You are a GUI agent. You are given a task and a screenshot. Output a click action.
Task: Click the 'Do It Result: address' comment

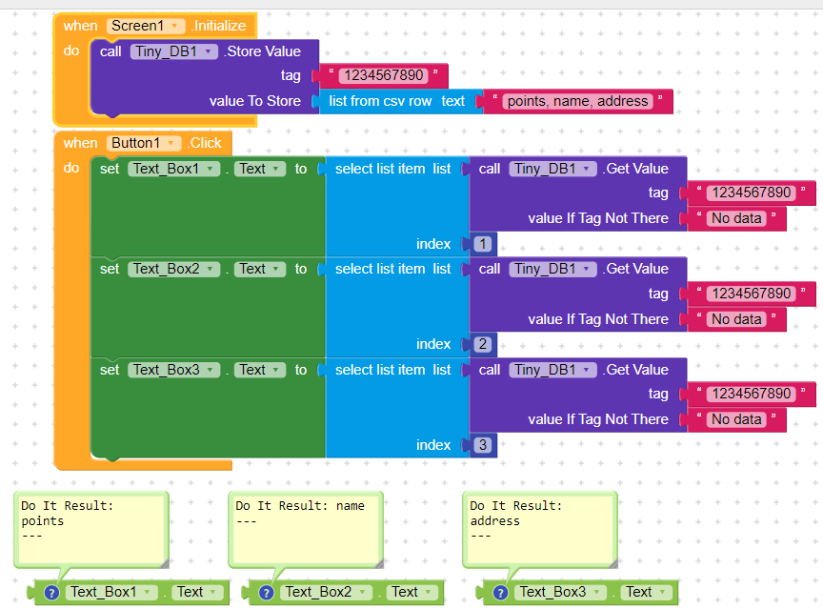[x=539, y=529]
